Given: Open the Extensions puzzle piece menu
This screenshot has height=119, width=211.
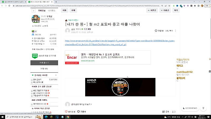Looking at the screenshot, I should click(195, 6).
